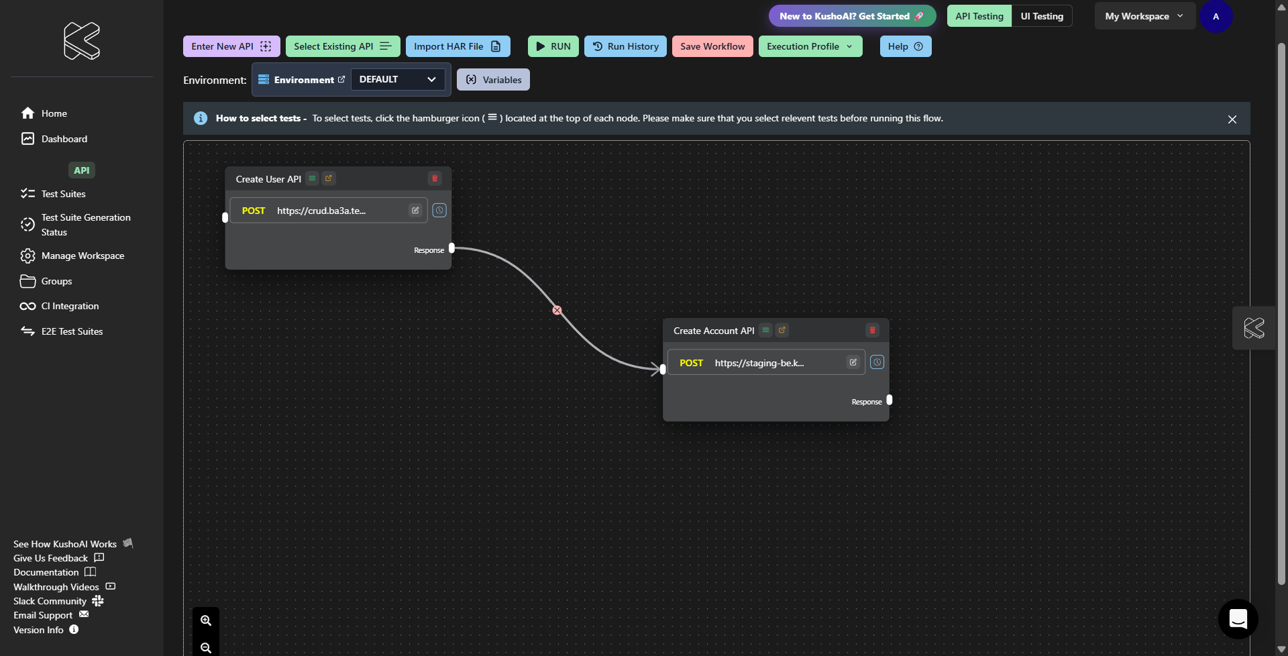Dismiss the How to select tests banner
Image resolution: width=1288 pixels, height=656 pixels.
pyautogui.click(x=1232, y=119)
